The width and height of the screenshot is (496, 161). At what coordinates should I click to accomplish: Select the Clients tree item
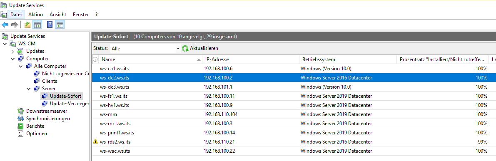point(50,81)
